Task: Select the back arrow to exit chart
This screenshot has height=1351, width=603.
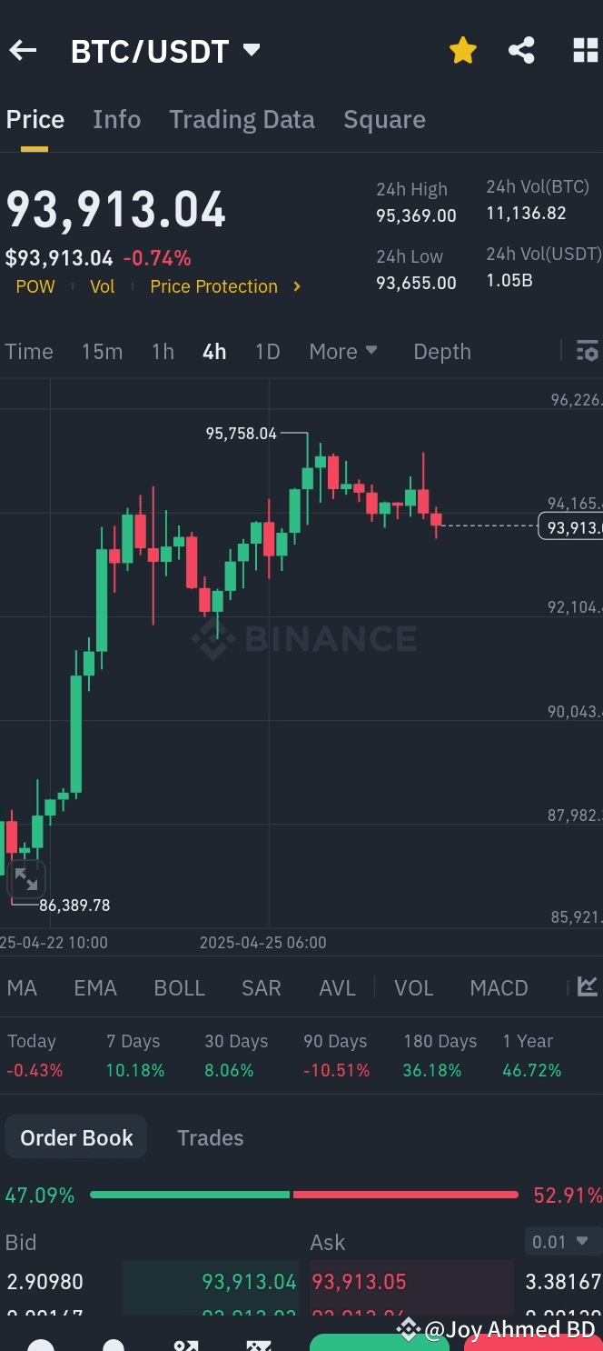Action: pyautogui.click(x=23, y=50)
